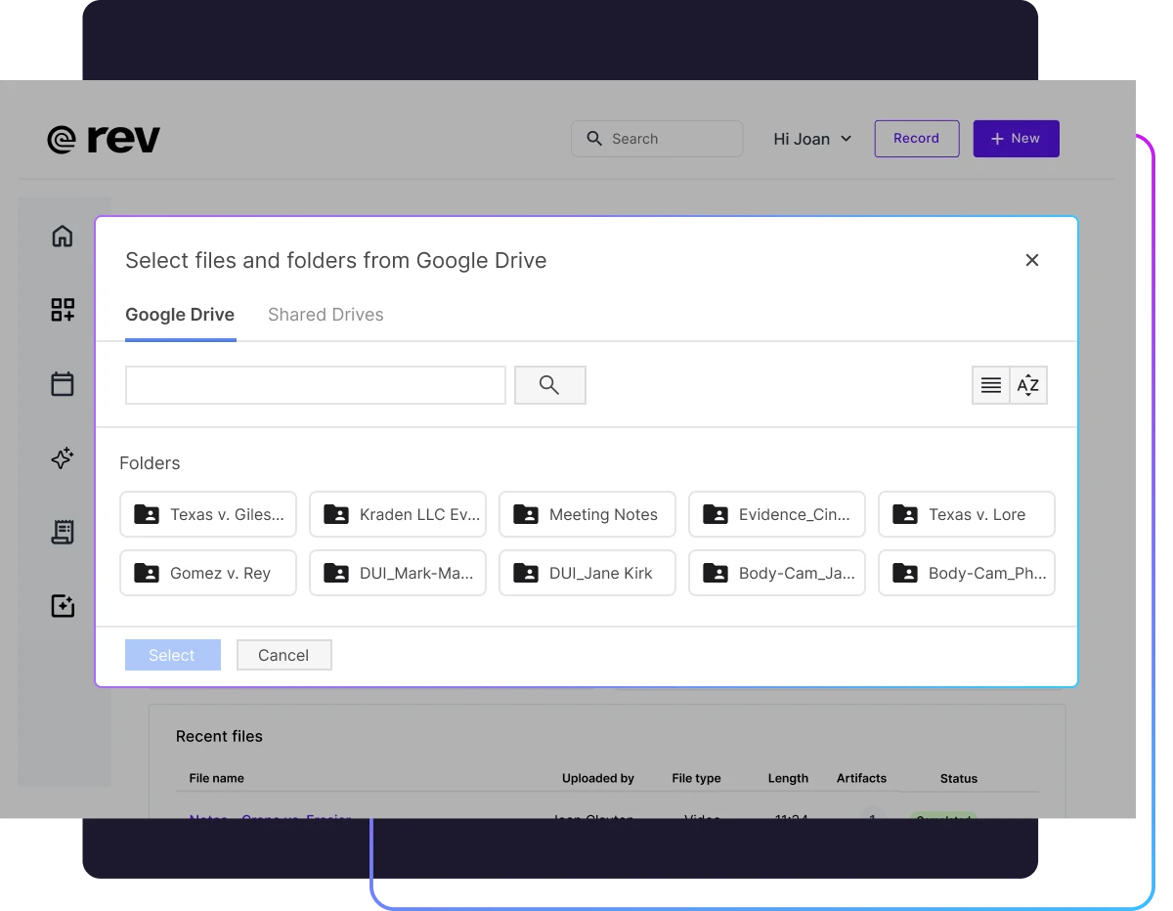Click the AI sparkle icon in sidebar
Image resolution: width=1173 pixels, height=911 pixels.
[63, 457]
